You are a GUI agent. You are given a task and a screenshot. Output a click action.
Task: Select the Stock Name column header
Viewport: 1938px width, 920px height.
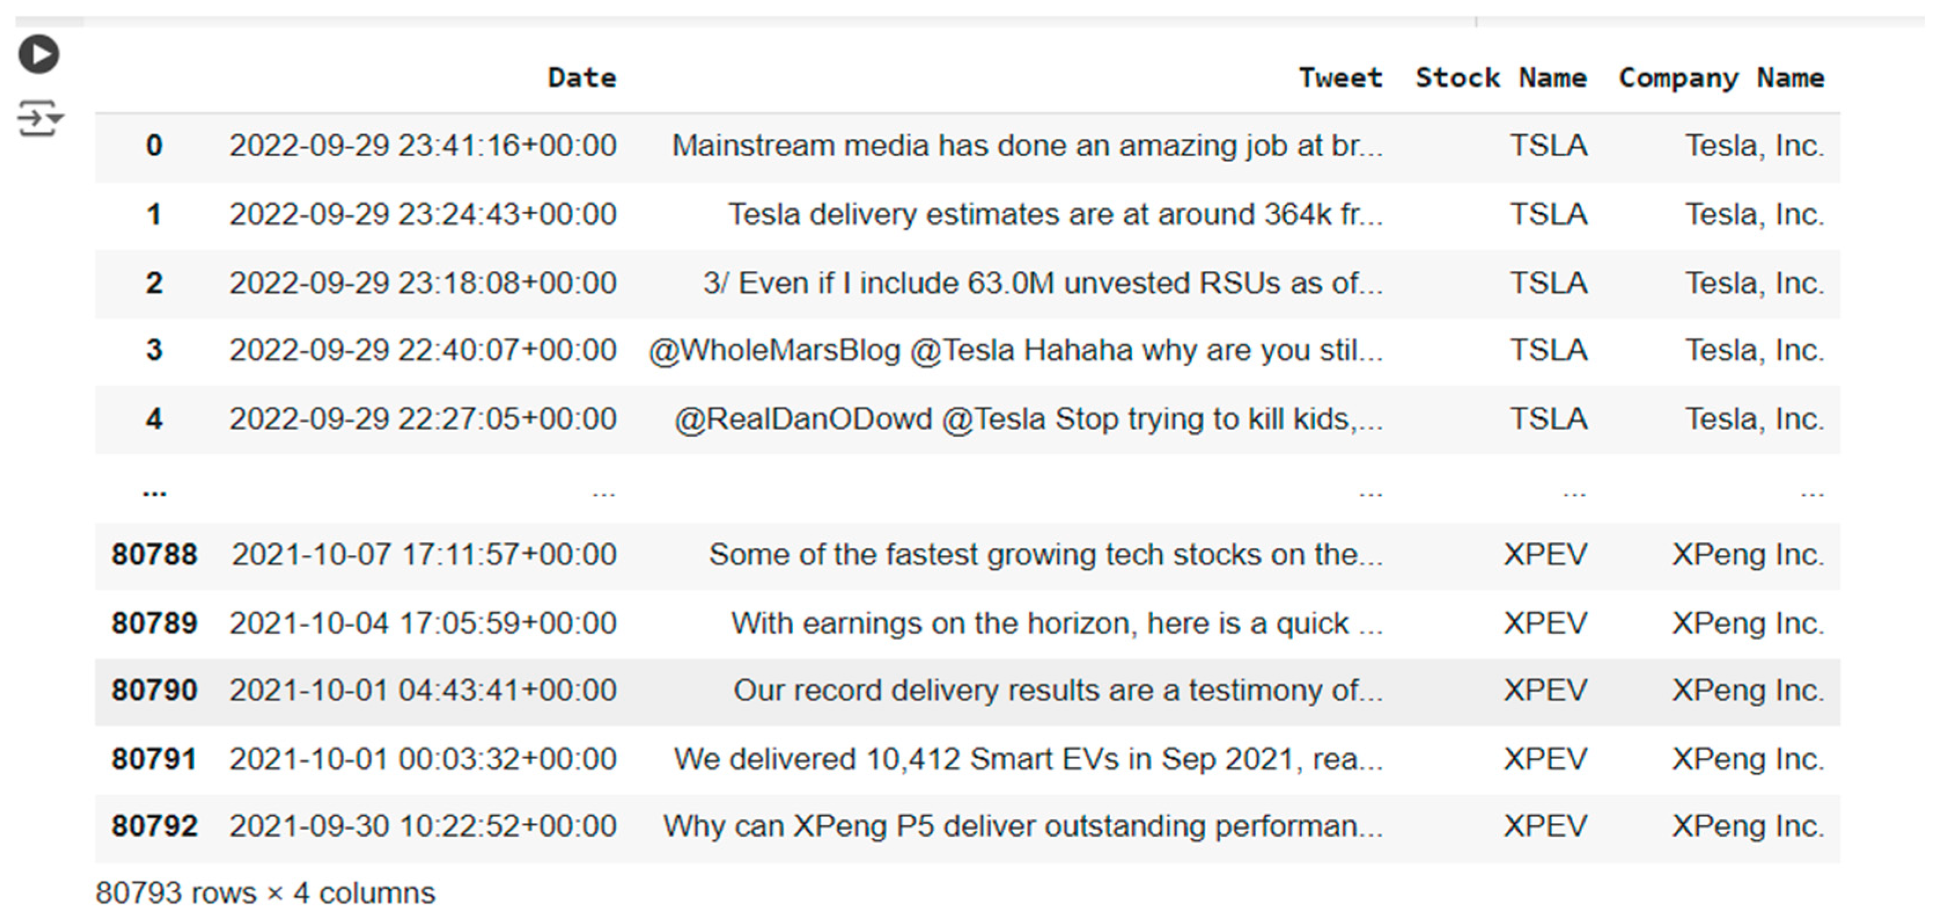click(1500, 78)
